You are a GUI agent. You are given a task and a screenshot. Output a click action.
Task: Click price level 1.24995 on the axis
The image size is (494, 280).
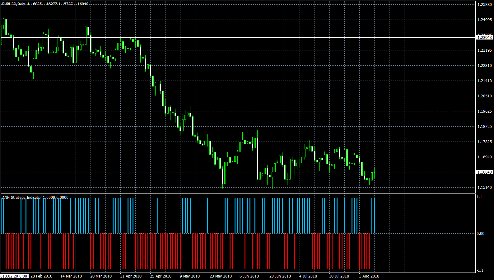(x=485, y=20)
